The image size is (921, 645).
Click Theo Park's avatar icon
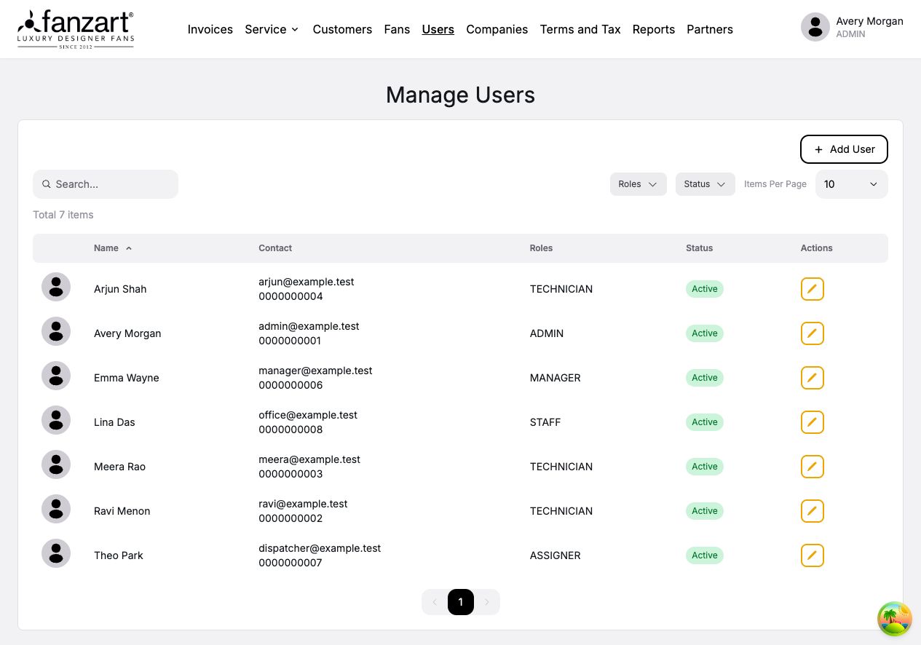click(56, 553)
